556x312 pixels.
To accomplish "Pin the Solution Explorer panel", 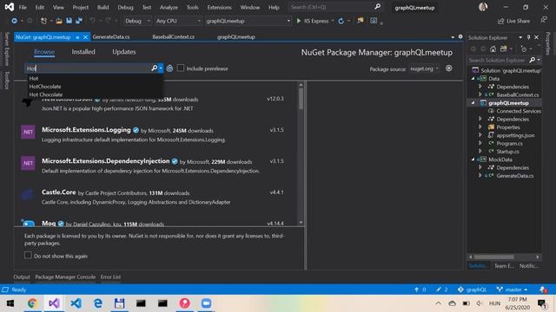I will pos(528,37).
